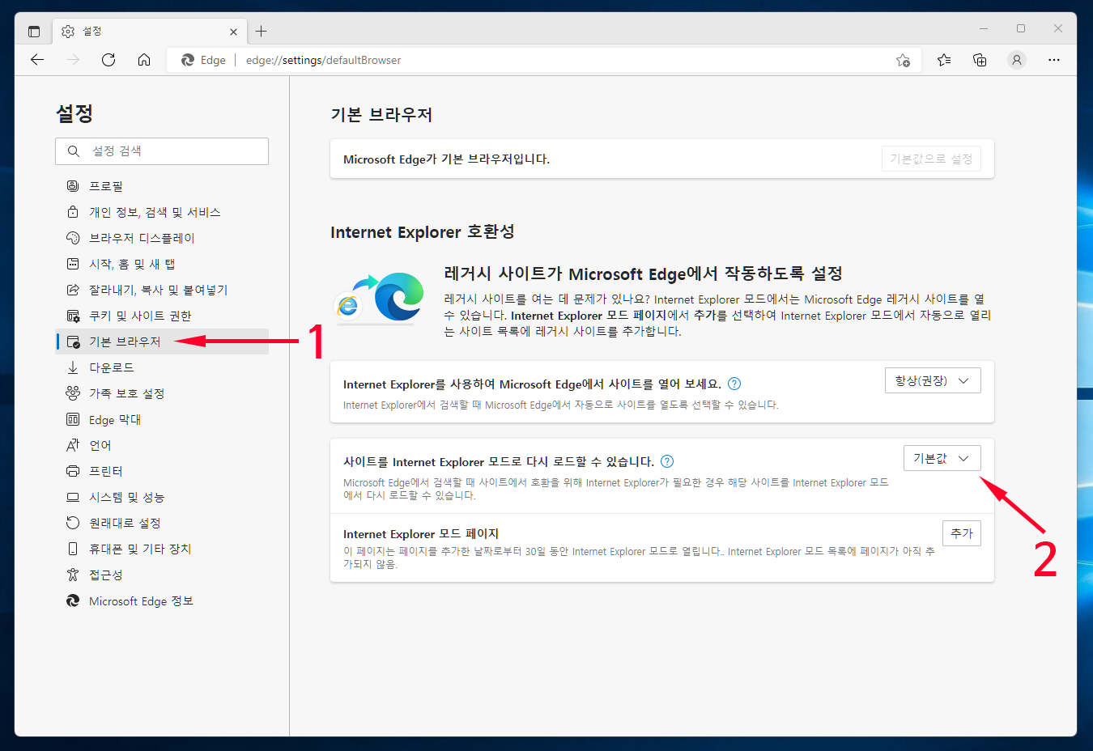1093x751 pixels.
Task: Click the forward navigation arrow
Action: coord(73,60)
